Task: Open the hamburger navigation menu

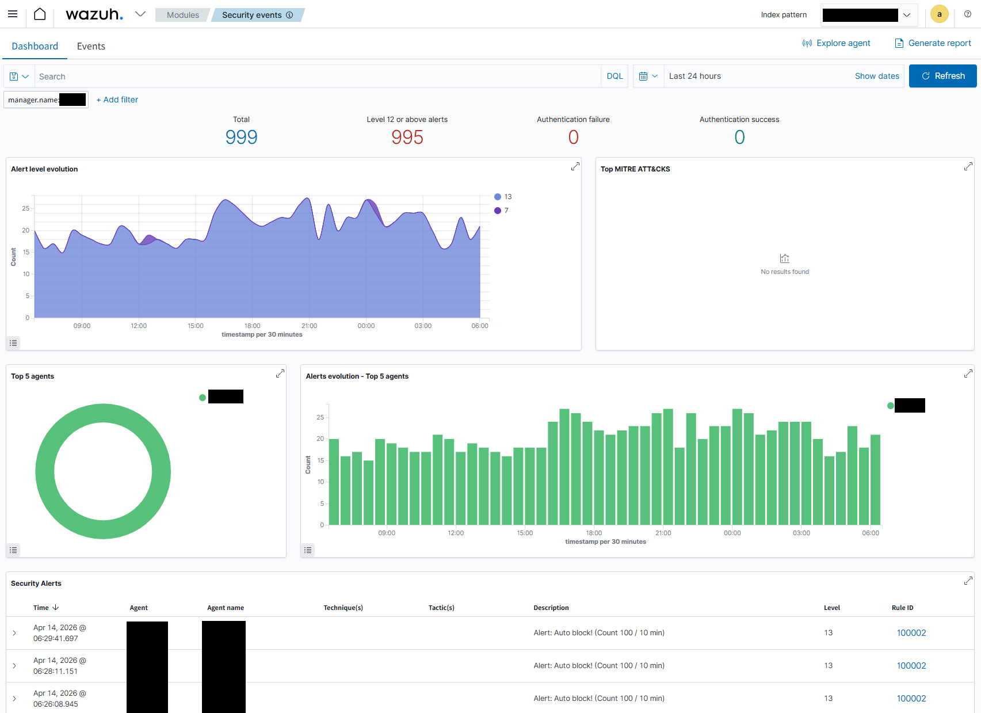Action: pos(13,14)
